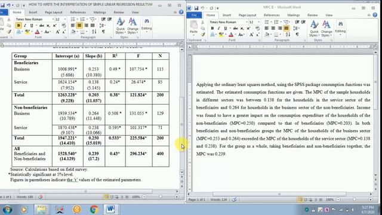The image size is (382, 215).
Task: Click Undo icon in left regression window toolbar
Action: 8,5
